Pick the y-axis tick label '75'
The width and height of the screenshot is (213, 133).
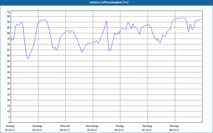[9, 39]
